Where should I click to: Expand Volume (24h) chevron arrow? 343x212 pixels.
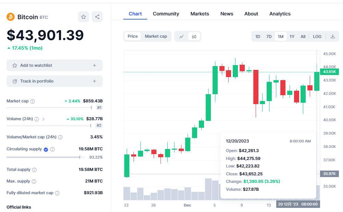pyautogui.click(x=43, y=119)
